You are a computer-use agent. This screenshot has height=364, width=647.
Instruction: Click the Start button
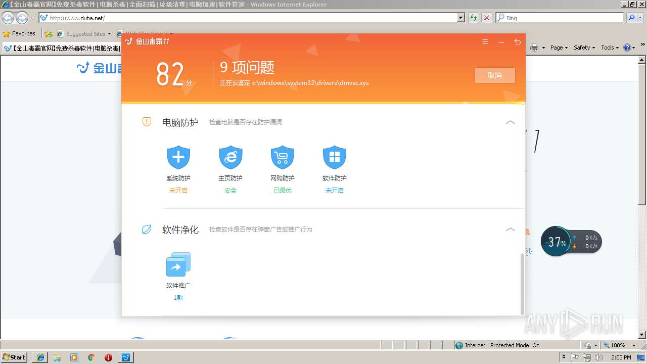coord(14,357)
